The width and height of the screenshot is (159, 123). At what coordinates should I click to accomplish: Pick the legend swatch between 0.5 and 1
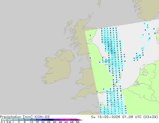pos(10,120)
